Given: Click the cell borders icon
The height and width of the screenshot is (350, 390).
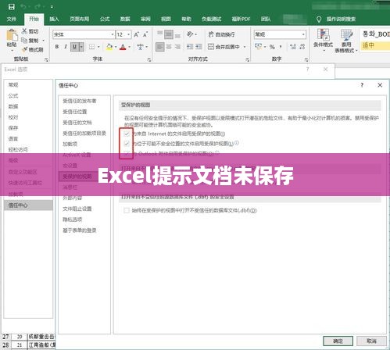Looking at the screenshot, I should point(91,47).
